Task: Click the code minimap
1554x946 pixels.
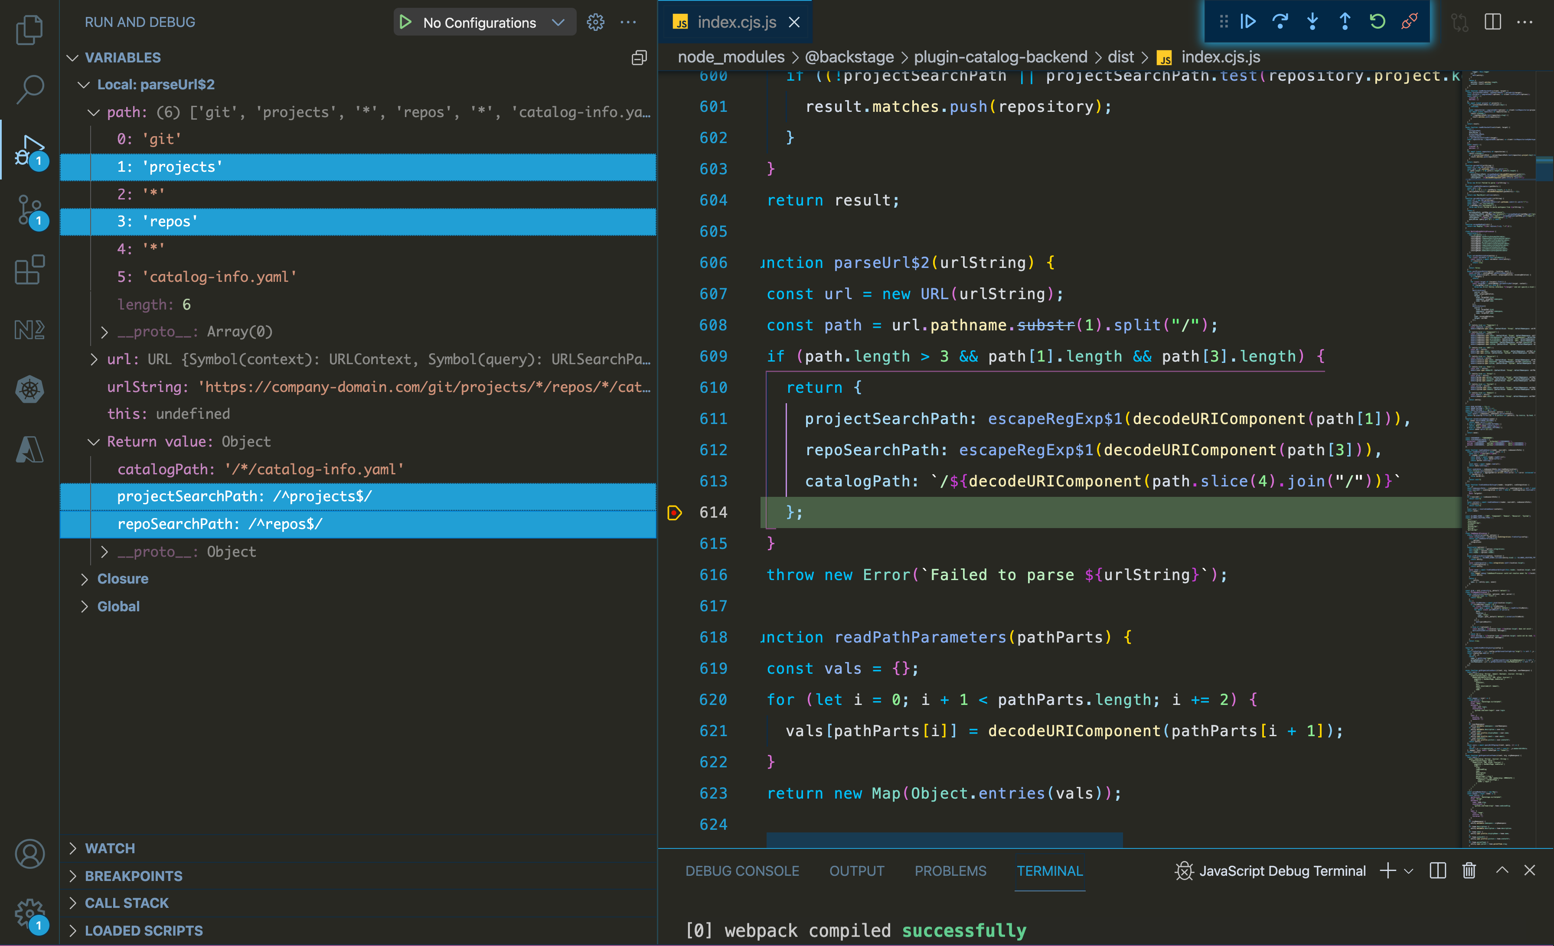Action: (x=1498, y=441)
